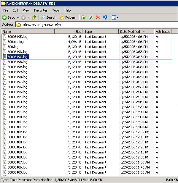Click the file icon of E0005492.log

point(4,107)
